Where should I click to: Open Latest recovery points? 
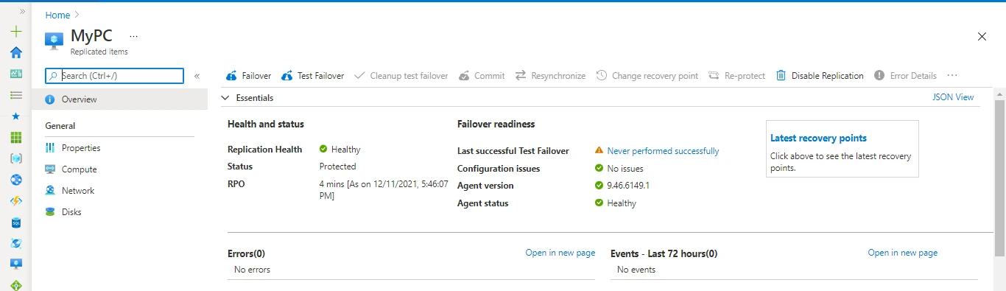[818, 138]
